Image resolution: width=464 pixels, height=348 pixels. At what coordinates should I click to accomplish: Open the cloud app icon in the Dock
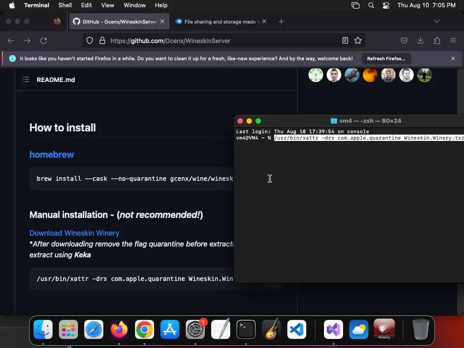[x=359, y=329]
